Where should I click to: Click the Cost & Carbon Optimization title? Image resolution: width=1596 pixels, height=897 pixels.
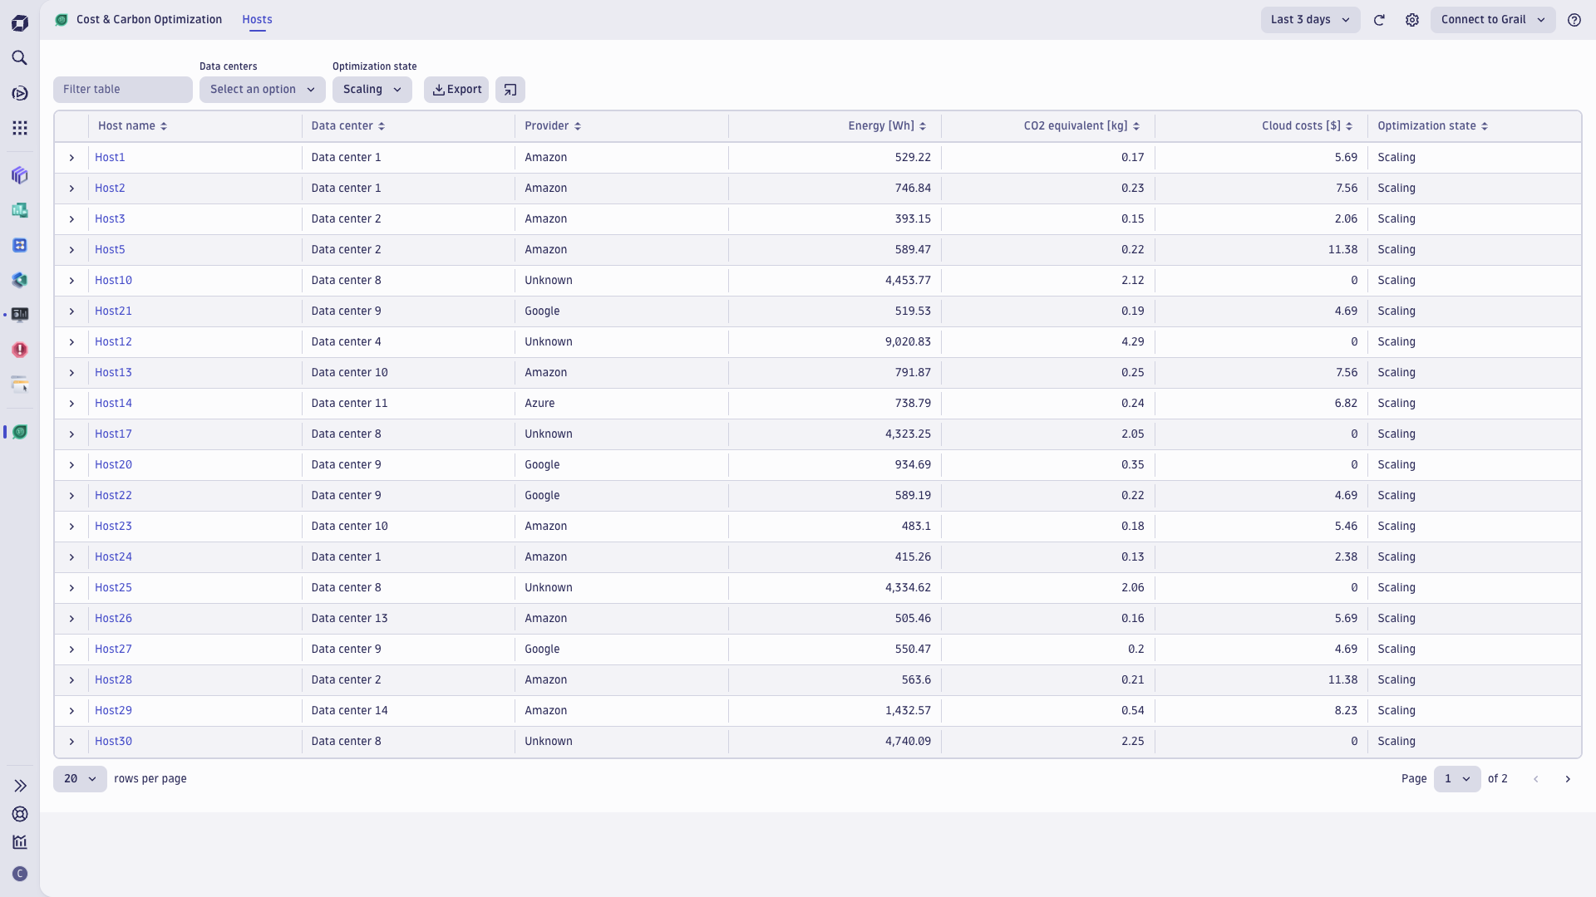[x=149, y=20]
